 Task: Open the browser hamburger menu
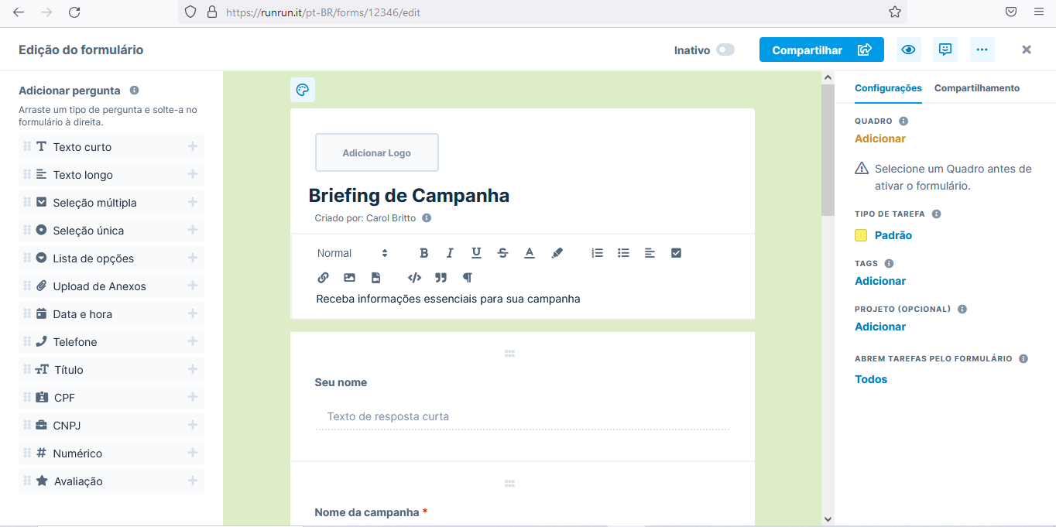(x=1038, y=12)
